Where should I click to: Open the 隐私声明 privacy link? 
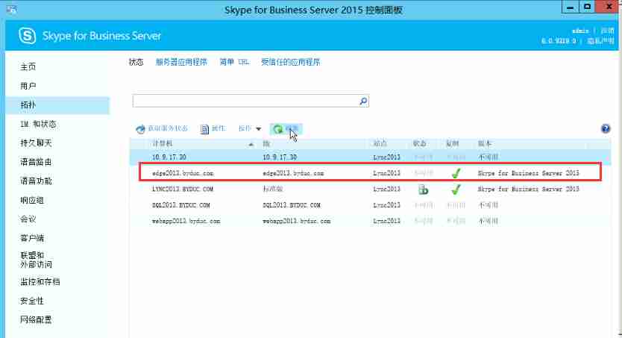click(600, 40)
